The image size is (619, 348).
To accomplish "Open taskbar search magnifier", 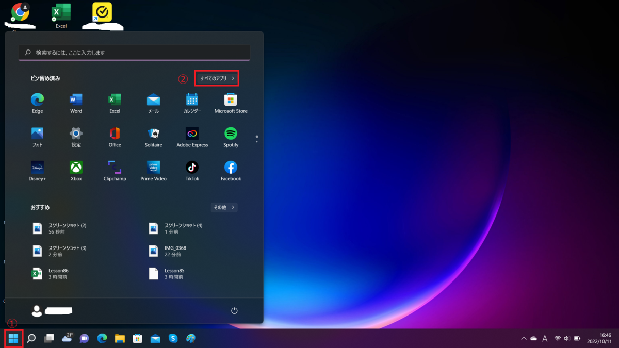I will (x=31, y=338).
